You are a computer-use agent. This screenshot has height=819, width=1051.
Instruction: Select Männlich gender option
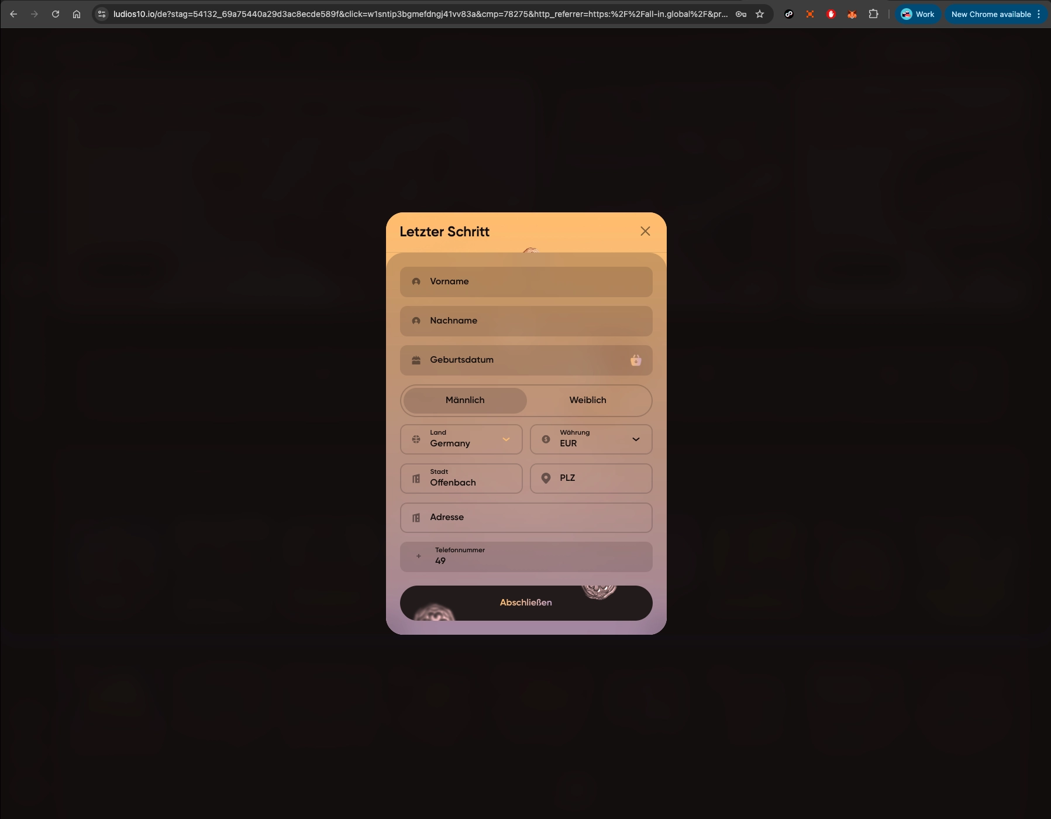465,400
